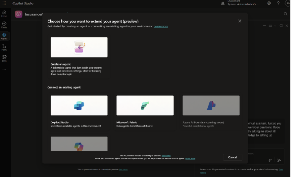291x177 pixels.
Task: Click the Cancel button
Action: click(x=232, y=157)
